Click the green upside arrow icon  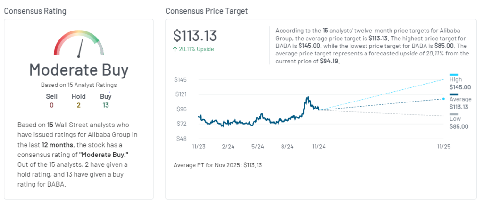coord(175,48)
